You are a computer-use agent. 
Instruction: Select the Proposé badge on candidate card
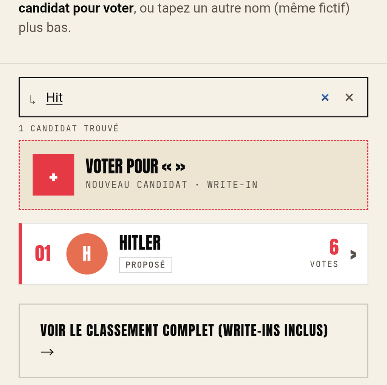146,265
